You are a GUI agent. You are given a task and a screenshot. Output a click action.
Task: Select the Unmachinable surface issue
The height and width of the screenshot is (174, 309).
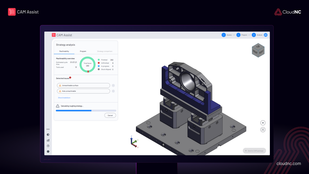(83, 86)
